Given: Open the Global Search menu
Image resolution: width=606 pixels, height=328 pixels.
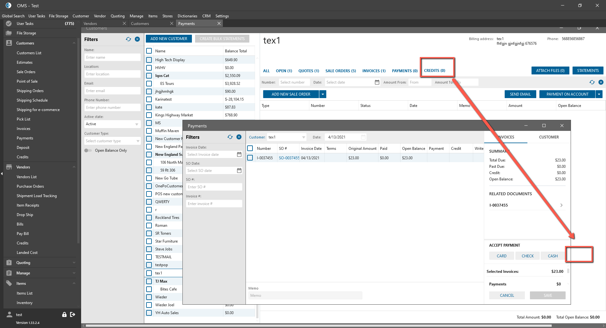Looking at the screenshot, I should pos(13,16).
